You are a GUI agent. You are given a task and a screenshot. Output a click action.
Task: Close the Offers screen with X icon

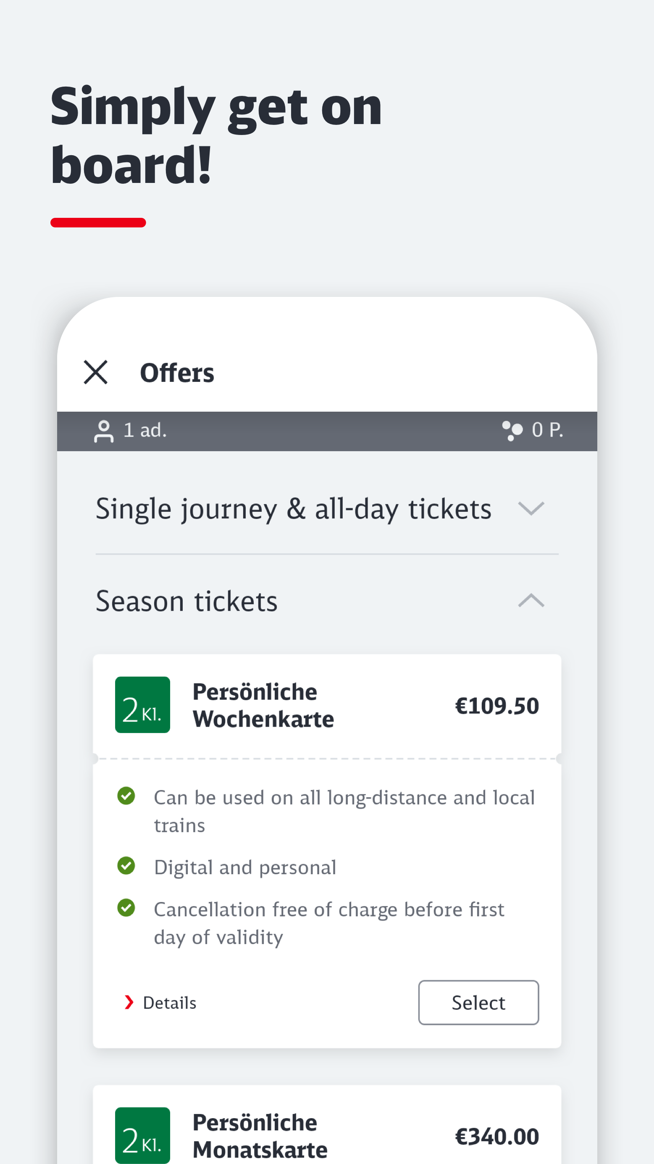[x=96, y=372]
